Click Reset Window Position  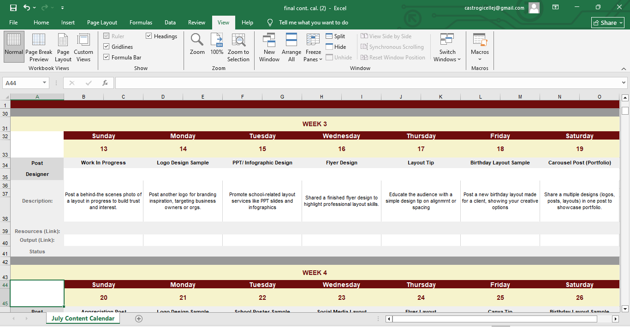click(393, 58)
